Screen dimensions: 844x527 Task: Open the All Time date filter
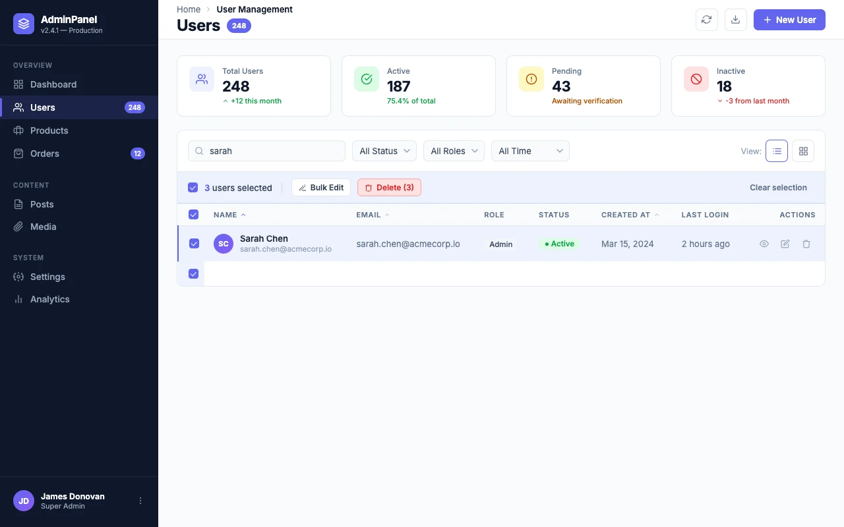pyautogui.click(x=530, y=151)
